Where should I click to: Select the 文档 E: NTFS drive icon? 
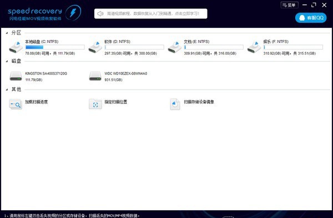coord(175,47)
